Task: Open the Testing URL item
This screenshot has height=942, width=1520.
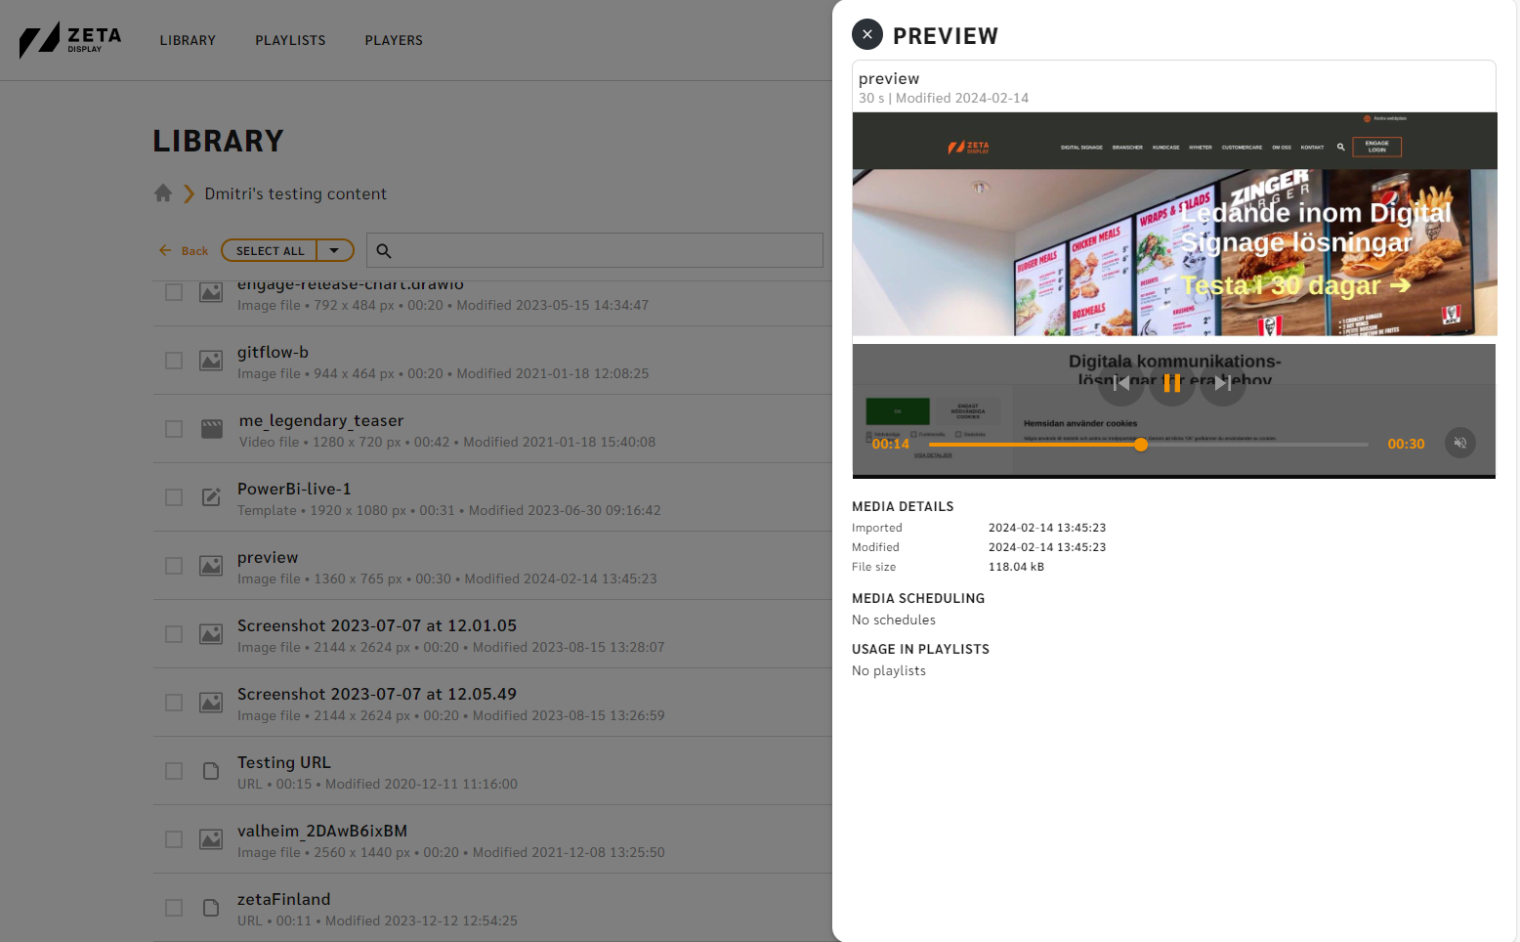Action: tap(284, 762)
